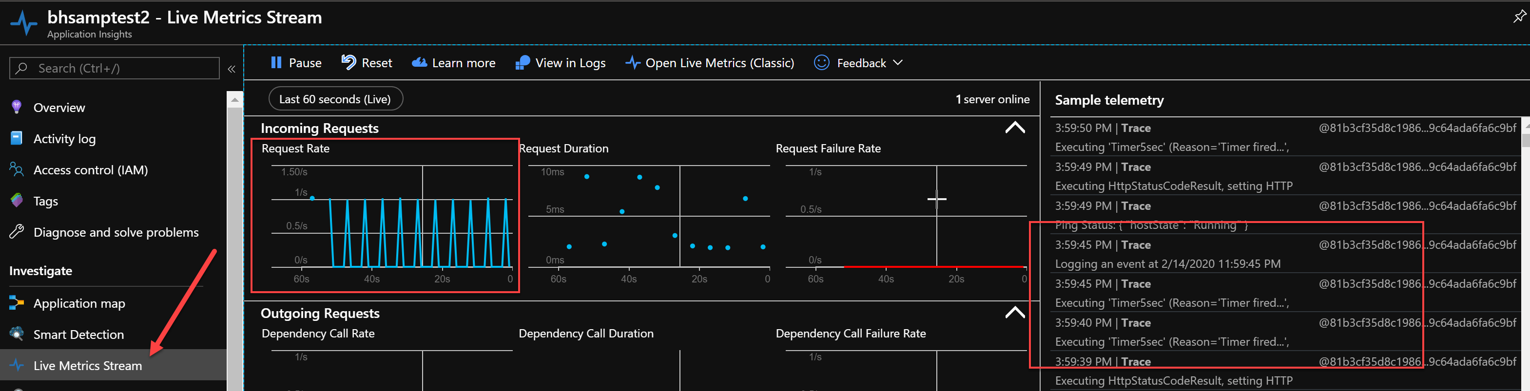The height and width of the screenshot is (391, 1530).
Task: Click the Learn more cloud icon
Action: (419, 62)
